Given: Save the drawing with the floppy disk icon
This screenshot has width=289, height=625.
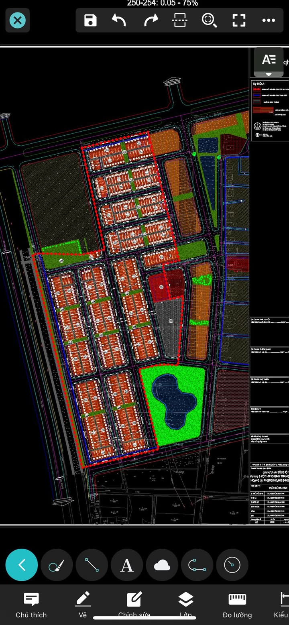Looking at the screenshot, I should 90,20.
